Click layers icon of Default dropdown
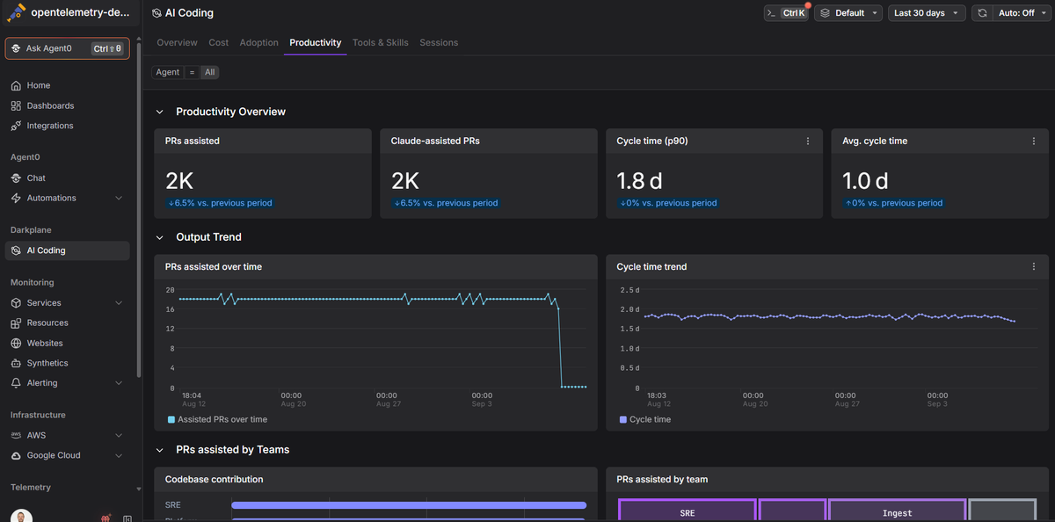Screen dimensions: 1055x522 tap(825, 13)
